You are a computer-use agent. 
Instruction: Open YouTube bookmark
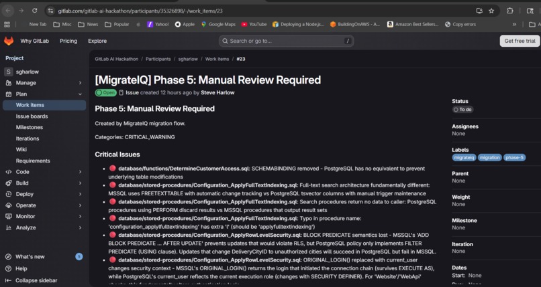(254, 24)
